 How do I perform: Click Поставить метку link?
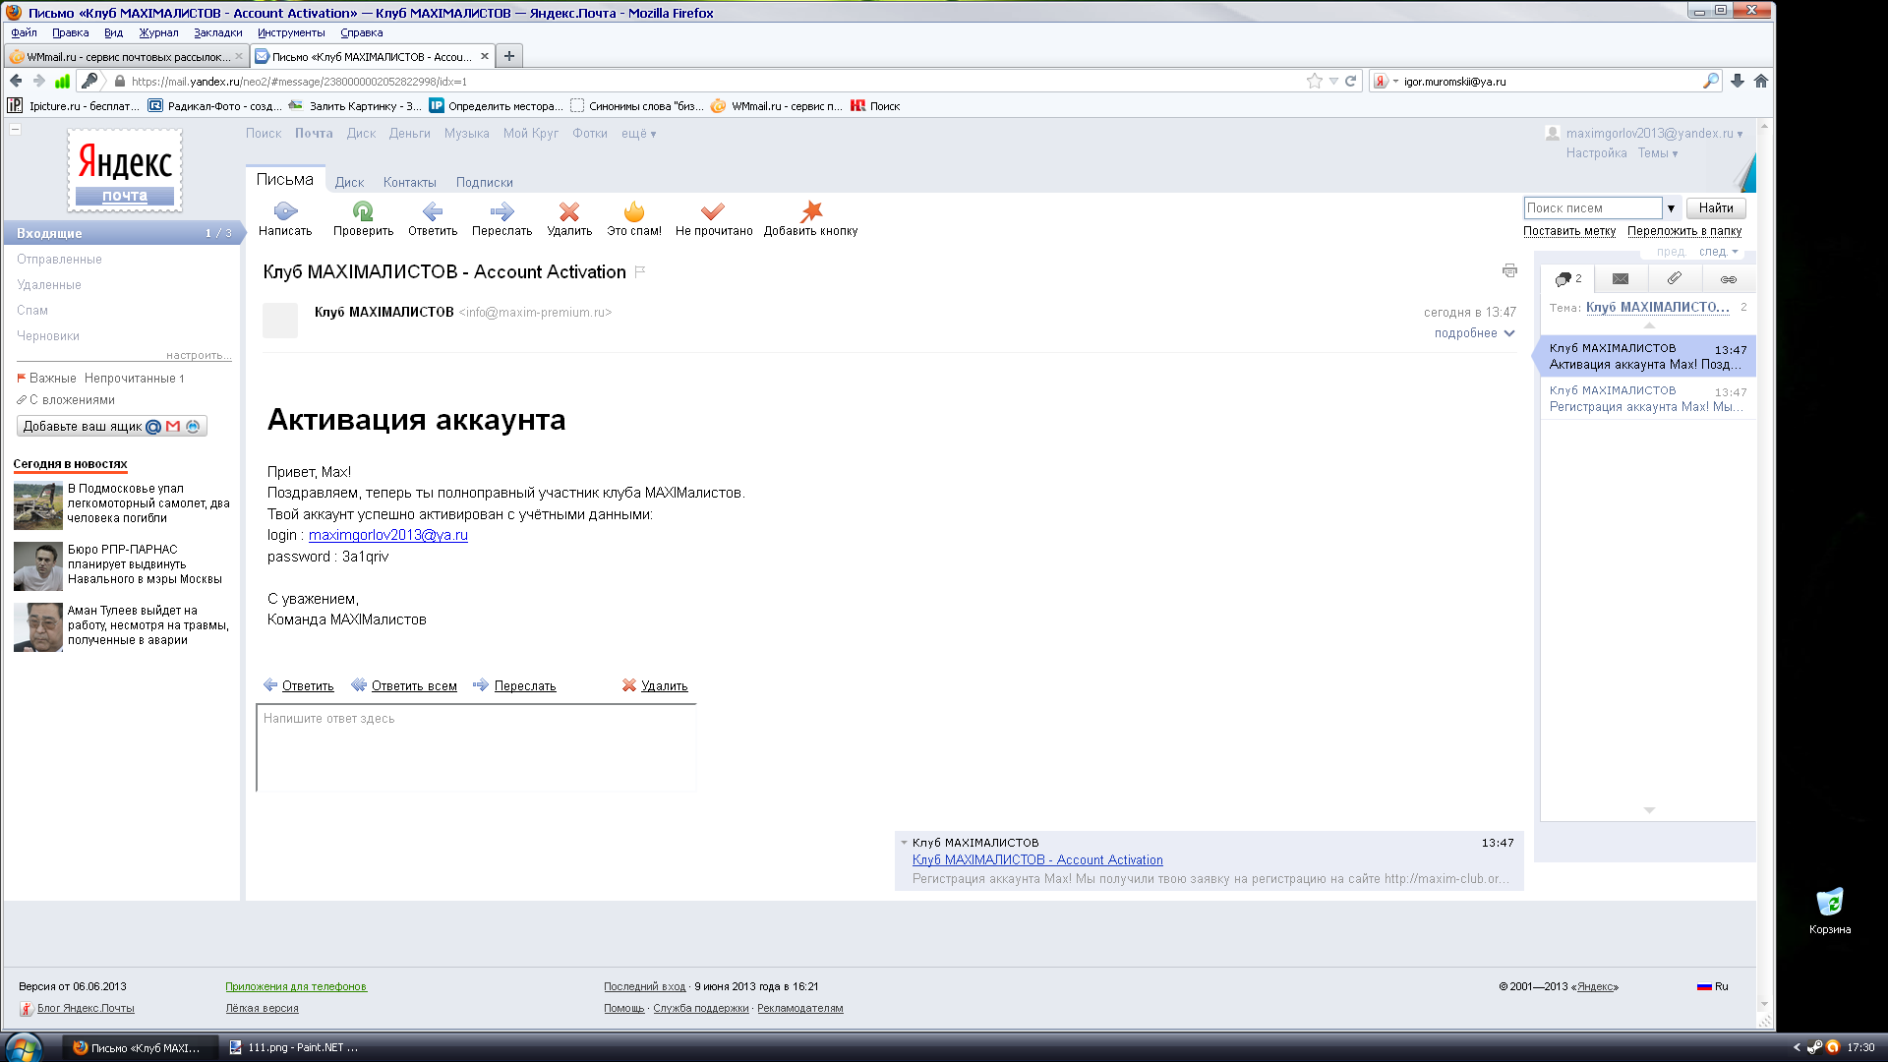coord(1569,231)
